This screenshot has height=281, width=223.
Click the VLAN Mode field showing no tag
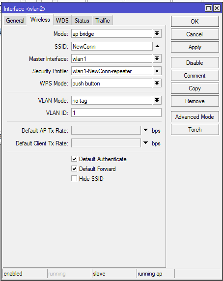coord(111,100)
